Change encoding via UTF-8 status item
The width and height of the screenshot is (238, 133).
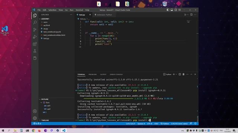[x=149, y=123]
